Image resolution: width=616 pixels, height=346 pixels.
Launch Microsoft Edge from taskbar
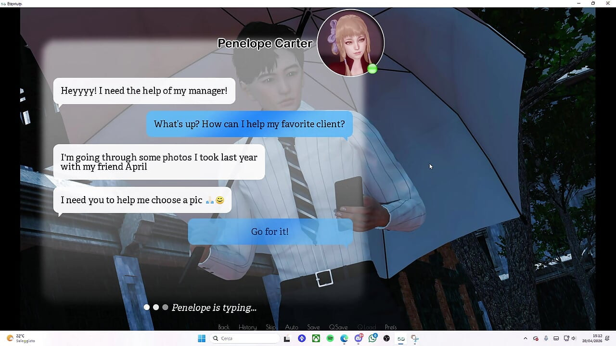tap(344, 338)
